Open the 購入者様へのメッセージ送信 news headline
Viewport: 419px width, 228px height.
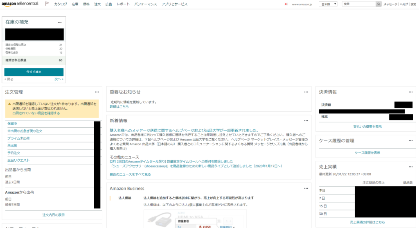[184, 131]
